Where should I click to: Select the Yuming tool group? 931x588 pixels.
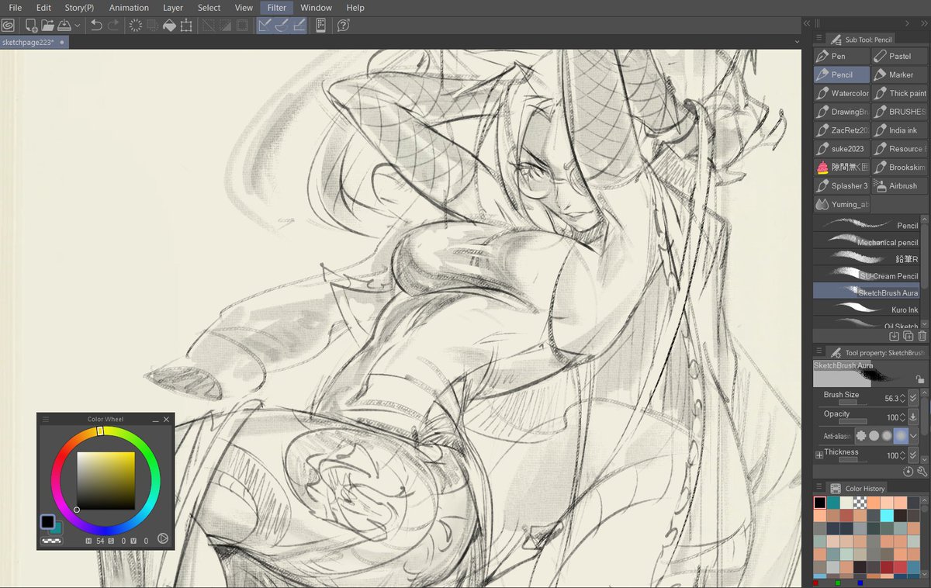pos(841,204)
